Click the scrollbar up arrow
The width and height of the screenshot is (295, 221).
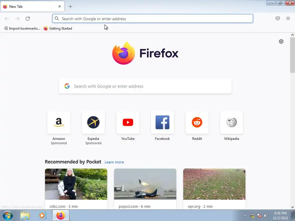click(x=292, y=35)
